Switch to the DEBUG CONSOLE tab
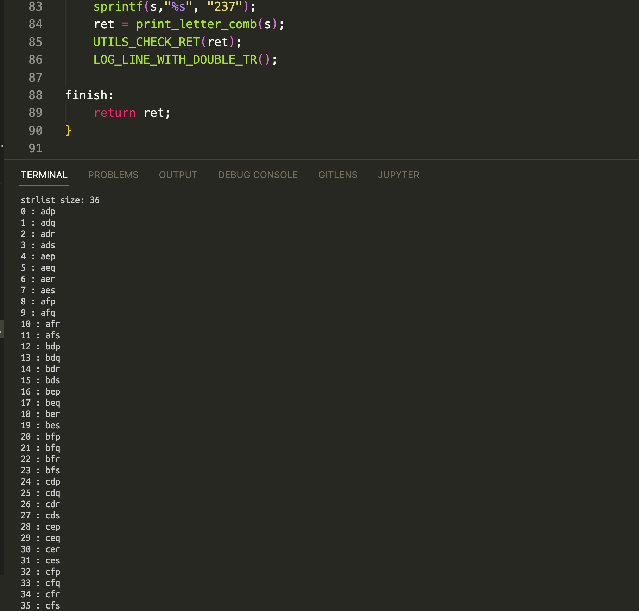The height and width of the screenshot is (611, 639). click(x=258, y=175)
